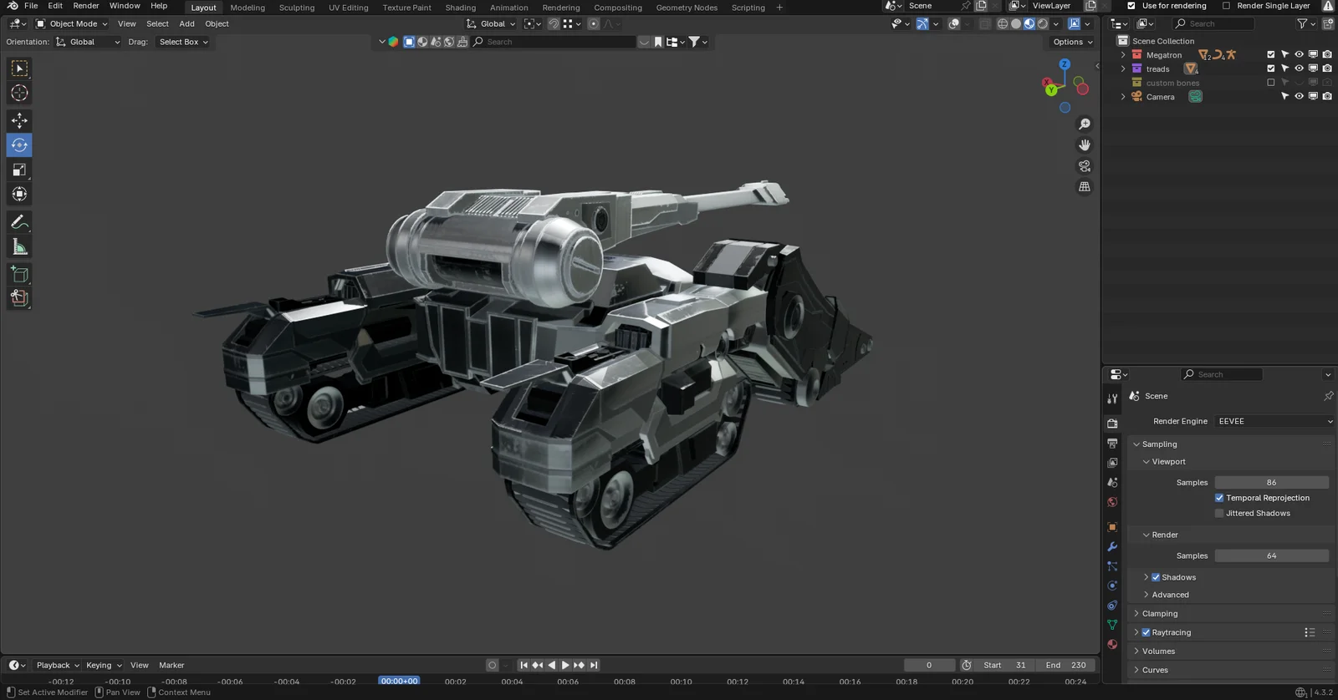Viewport: 1338px width, 700px height.
Task: Jump to the timeline end frame
Action: tap(594, 665)
